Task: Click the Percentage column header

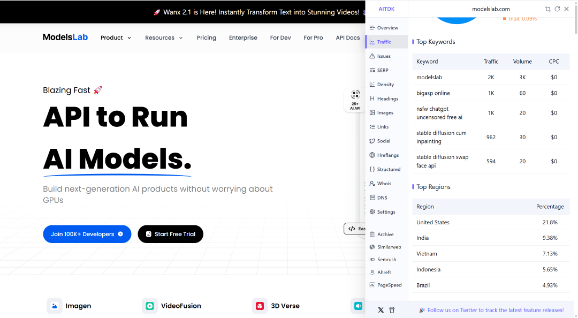Action: (x=550, y=207)
